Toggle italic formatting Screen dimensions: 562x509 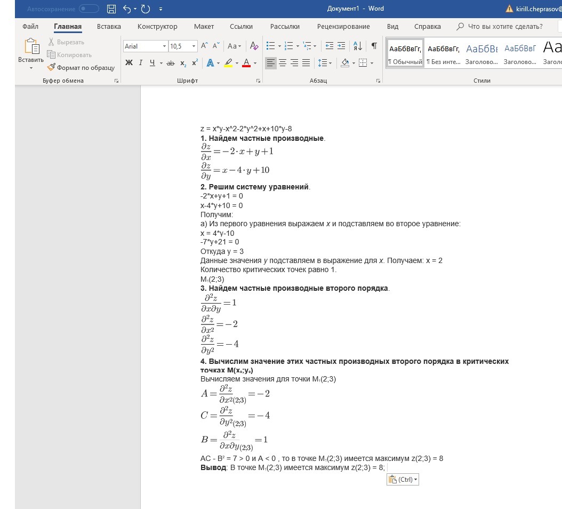coord(141,63)
